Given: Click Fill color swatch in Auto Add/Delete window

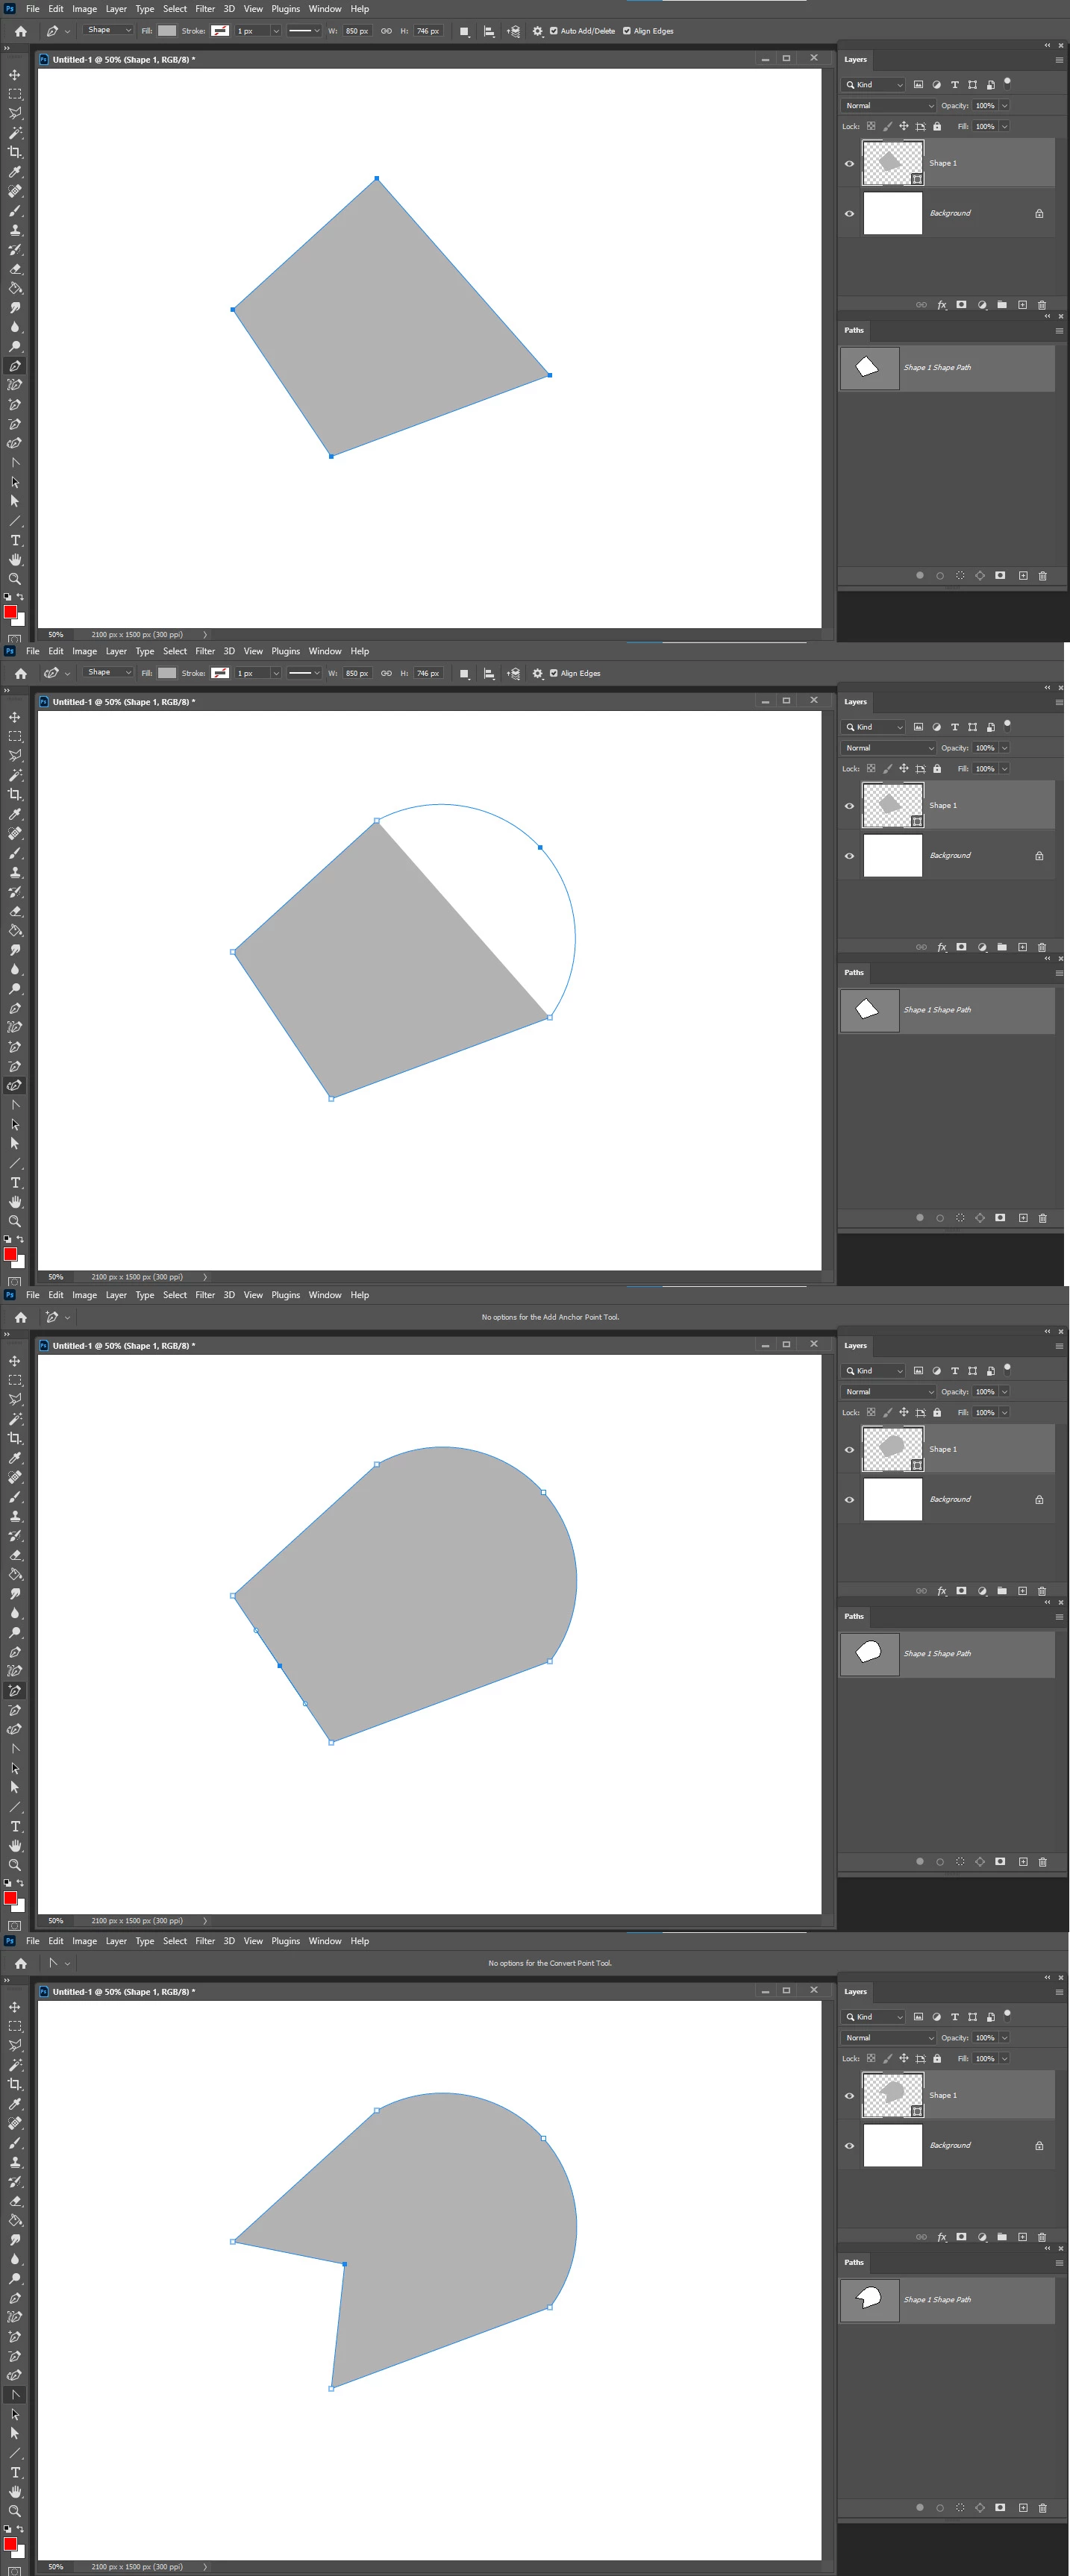Looking at the screenshot, I should point(167,31).
